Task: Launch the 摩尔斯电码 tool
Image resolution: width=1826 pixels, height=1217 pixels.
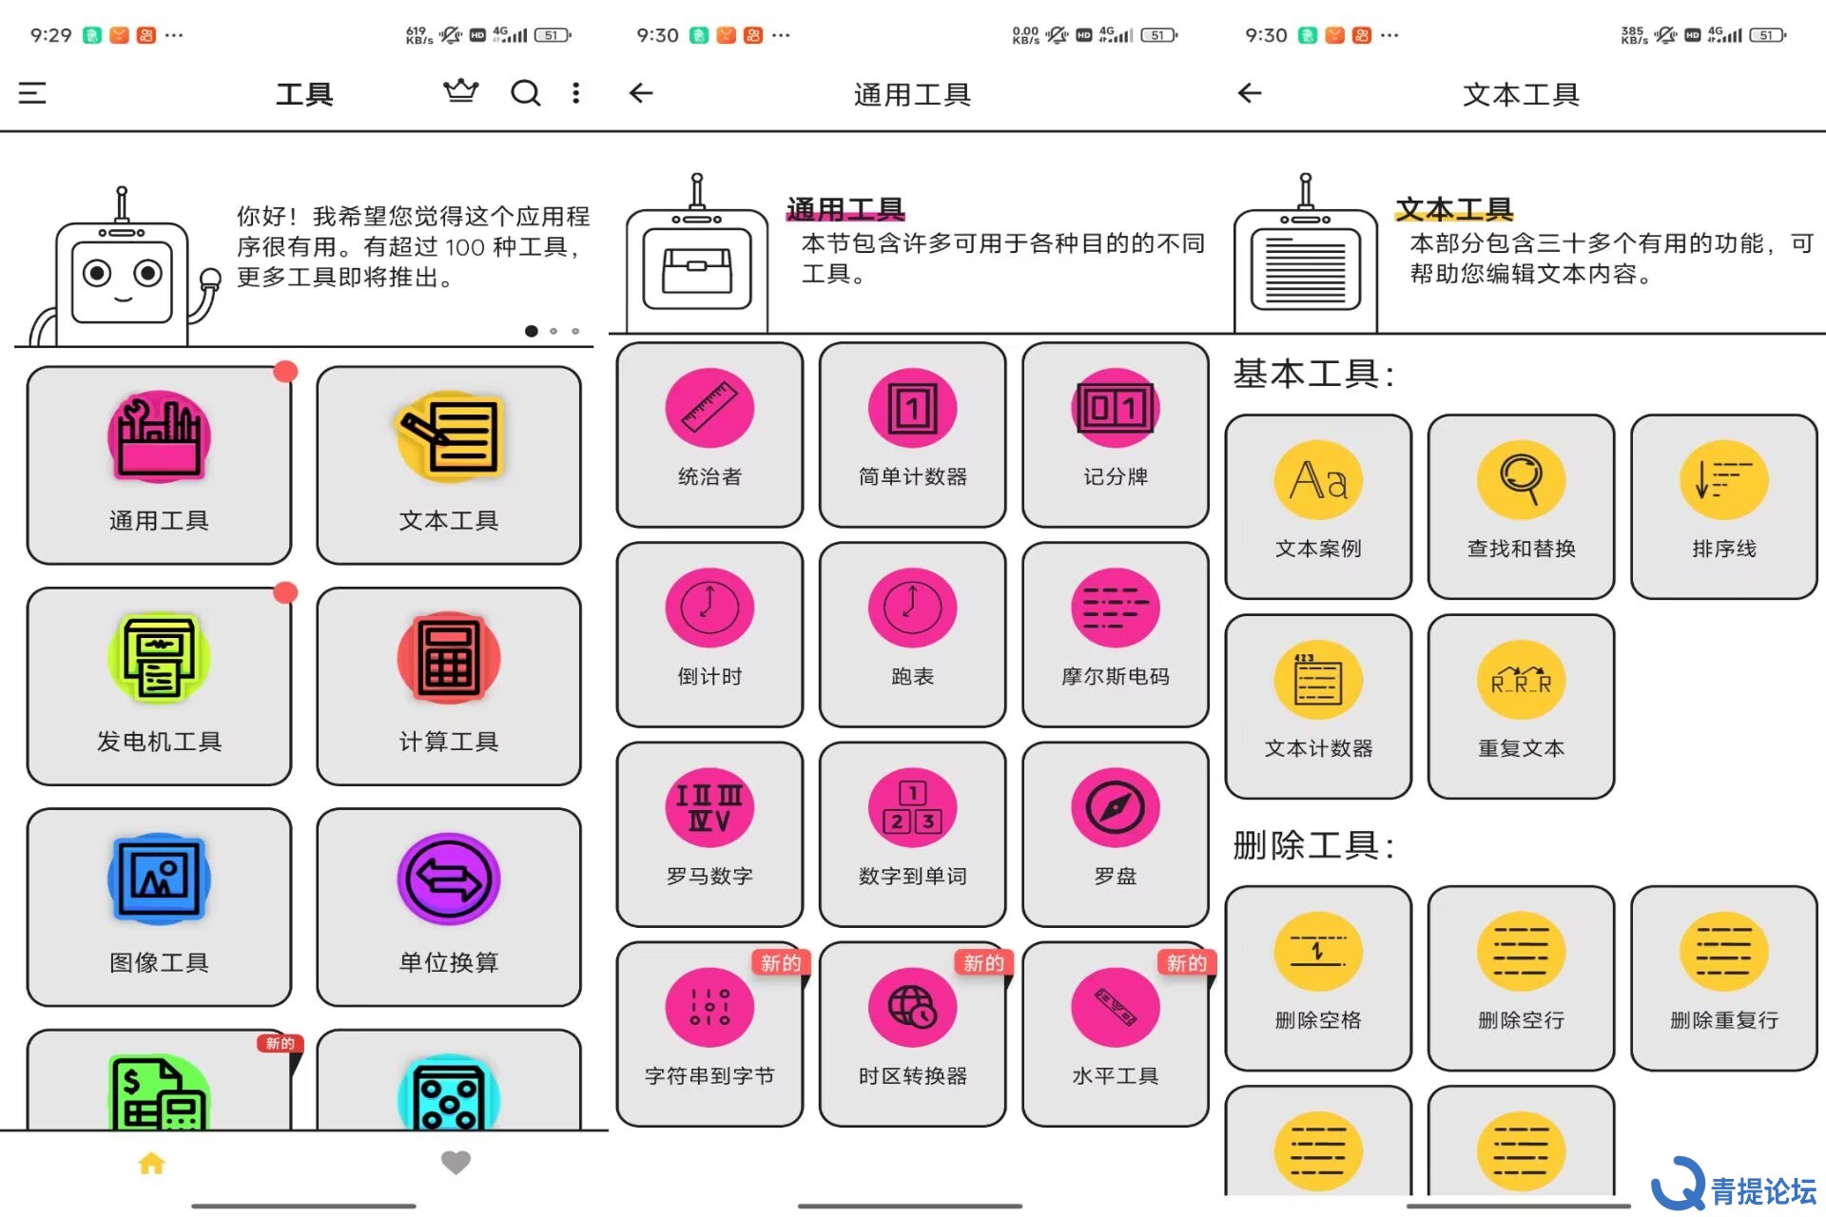Action: (1116, 634)
